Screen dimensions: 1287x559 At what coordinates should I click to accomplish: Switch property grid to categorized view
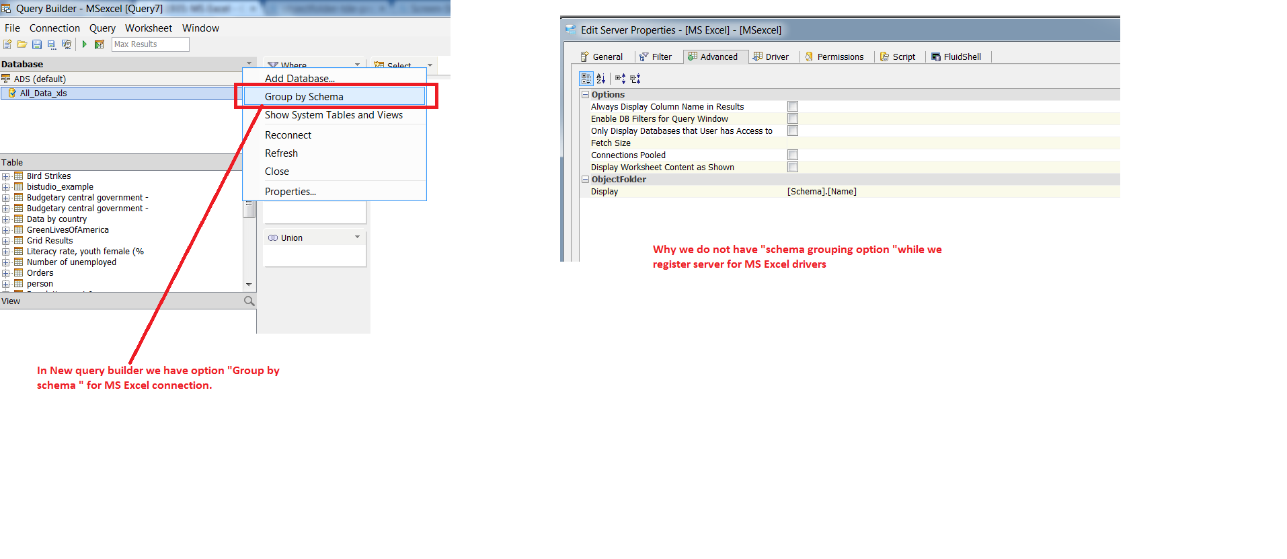click(586, 79)
